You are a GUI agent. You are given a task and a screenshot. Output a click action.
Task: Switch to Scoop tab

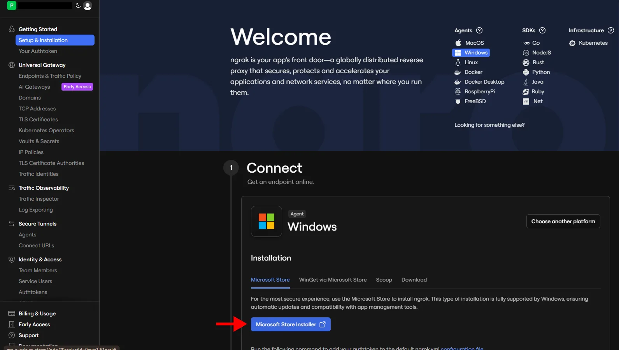pyautogui.click(x=384, y=280)
